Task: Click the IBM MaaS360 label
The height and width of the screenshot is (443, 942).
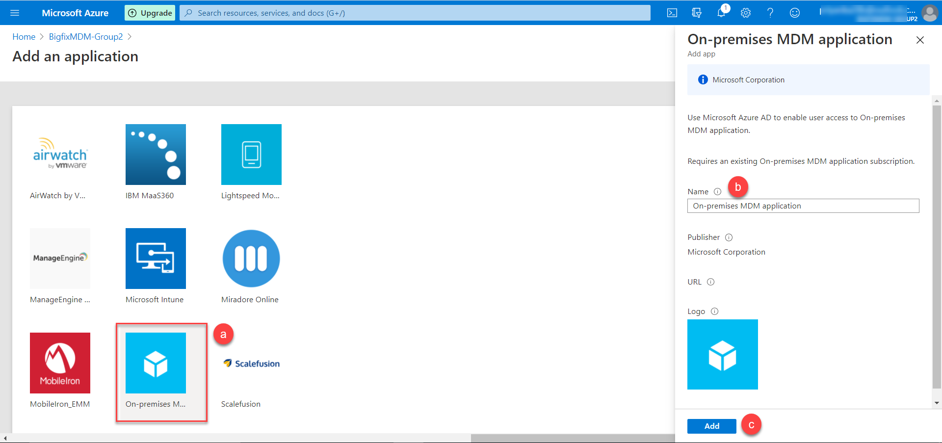Action: click(x=150, y=196)
